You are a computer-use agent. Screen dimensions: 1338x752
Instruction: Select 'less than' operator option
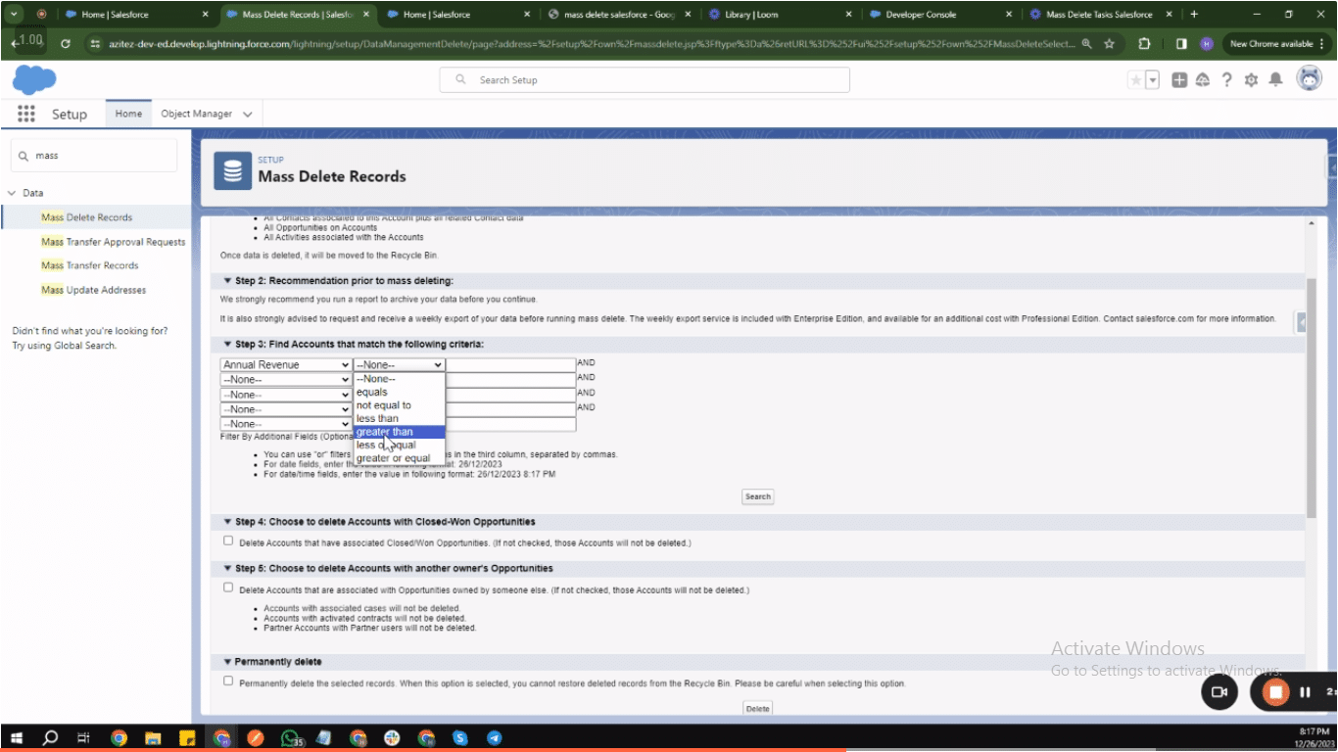pyautogui.click(x=399, y=418)
